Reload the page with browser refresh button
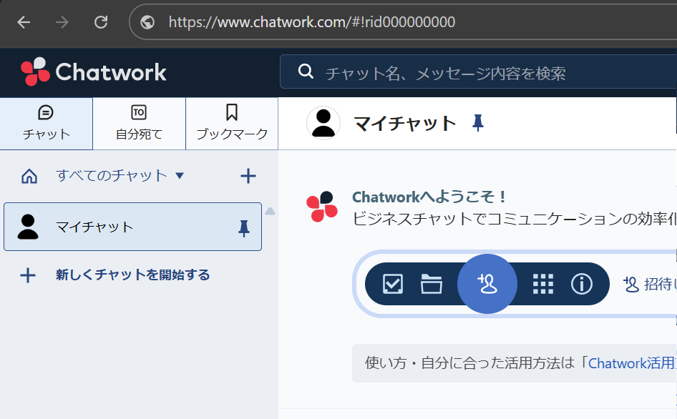The image size is (677, 419). 101,22
